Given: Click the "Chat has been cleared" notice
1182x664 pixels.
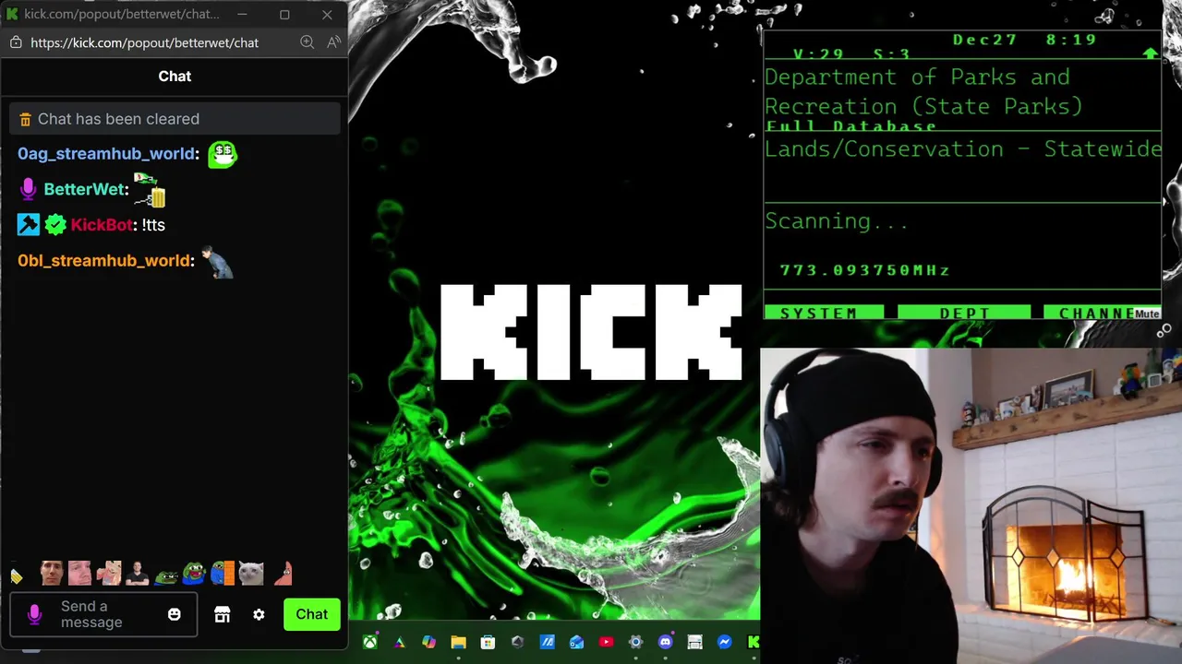Looking at the screenshot, I should [x=175, y=119].
